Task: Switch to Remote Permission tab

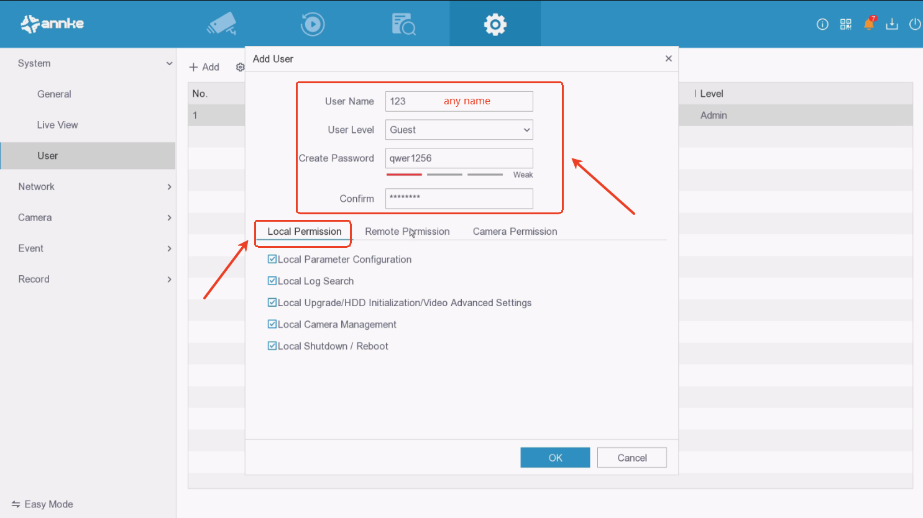Action: (x=407, y=231)
